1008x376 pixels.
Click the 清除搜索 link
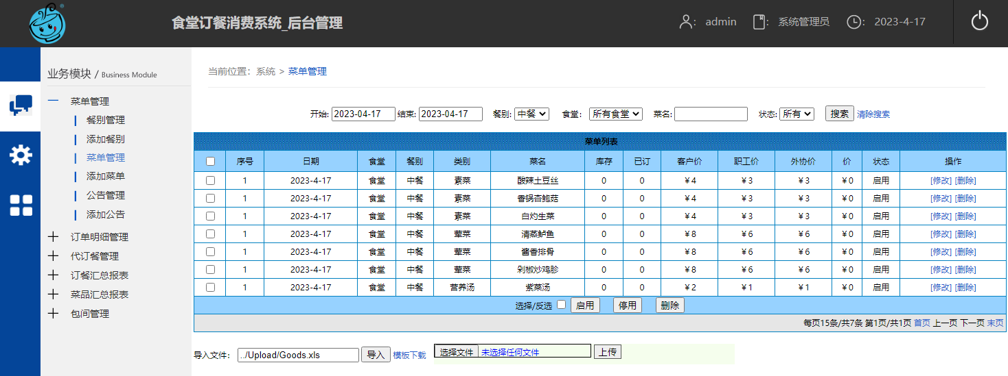873,114
